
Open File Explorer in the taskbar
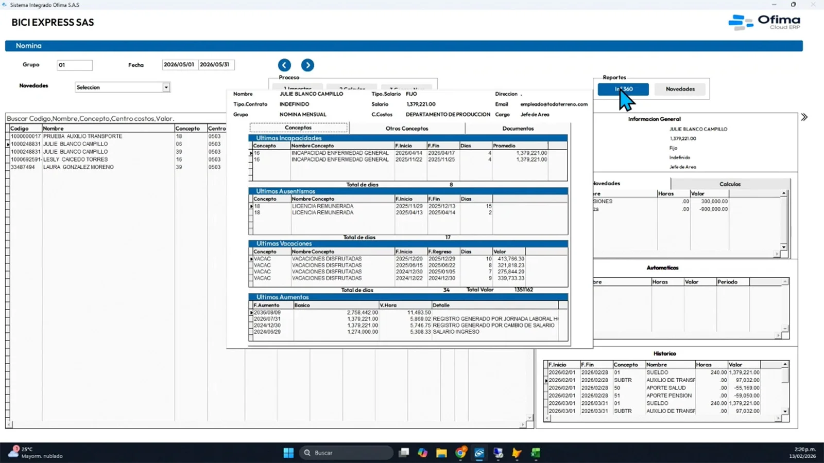click(x=441, y=453)
